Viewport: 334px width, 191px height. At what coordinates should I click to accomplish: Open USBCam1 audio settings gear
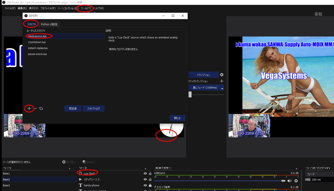(x=296, y=181)
